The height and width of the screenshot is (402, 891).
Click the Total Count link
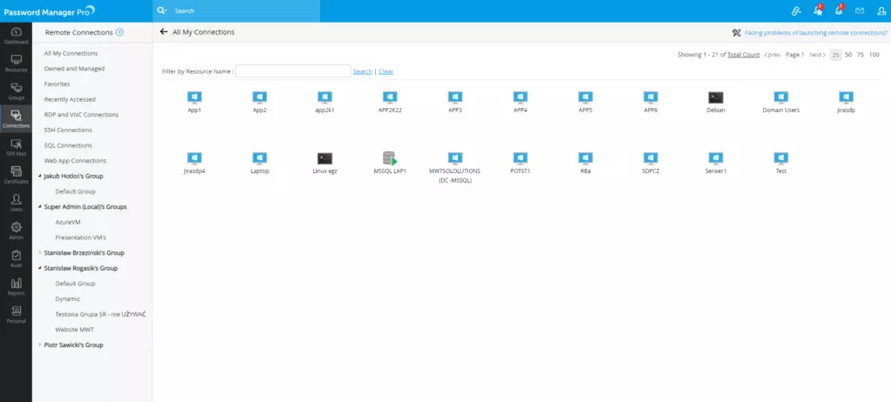coord(743,55)
